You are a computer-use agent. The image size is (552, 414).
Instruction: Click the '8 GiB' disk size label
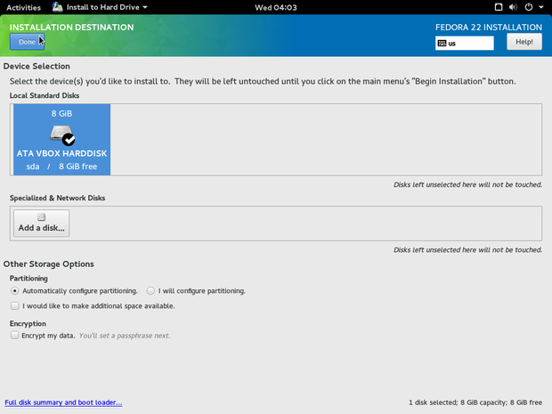[x=61, y=114]
